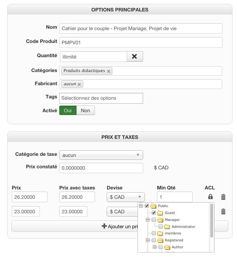Click the Ajouter un prix button

click(120, 226)
